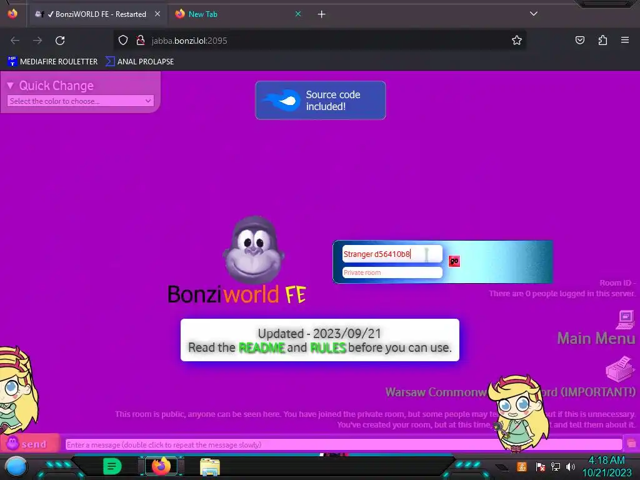Click the Firefox View icon
Viewport: 640px width, 480px height.
pos(12,14)
